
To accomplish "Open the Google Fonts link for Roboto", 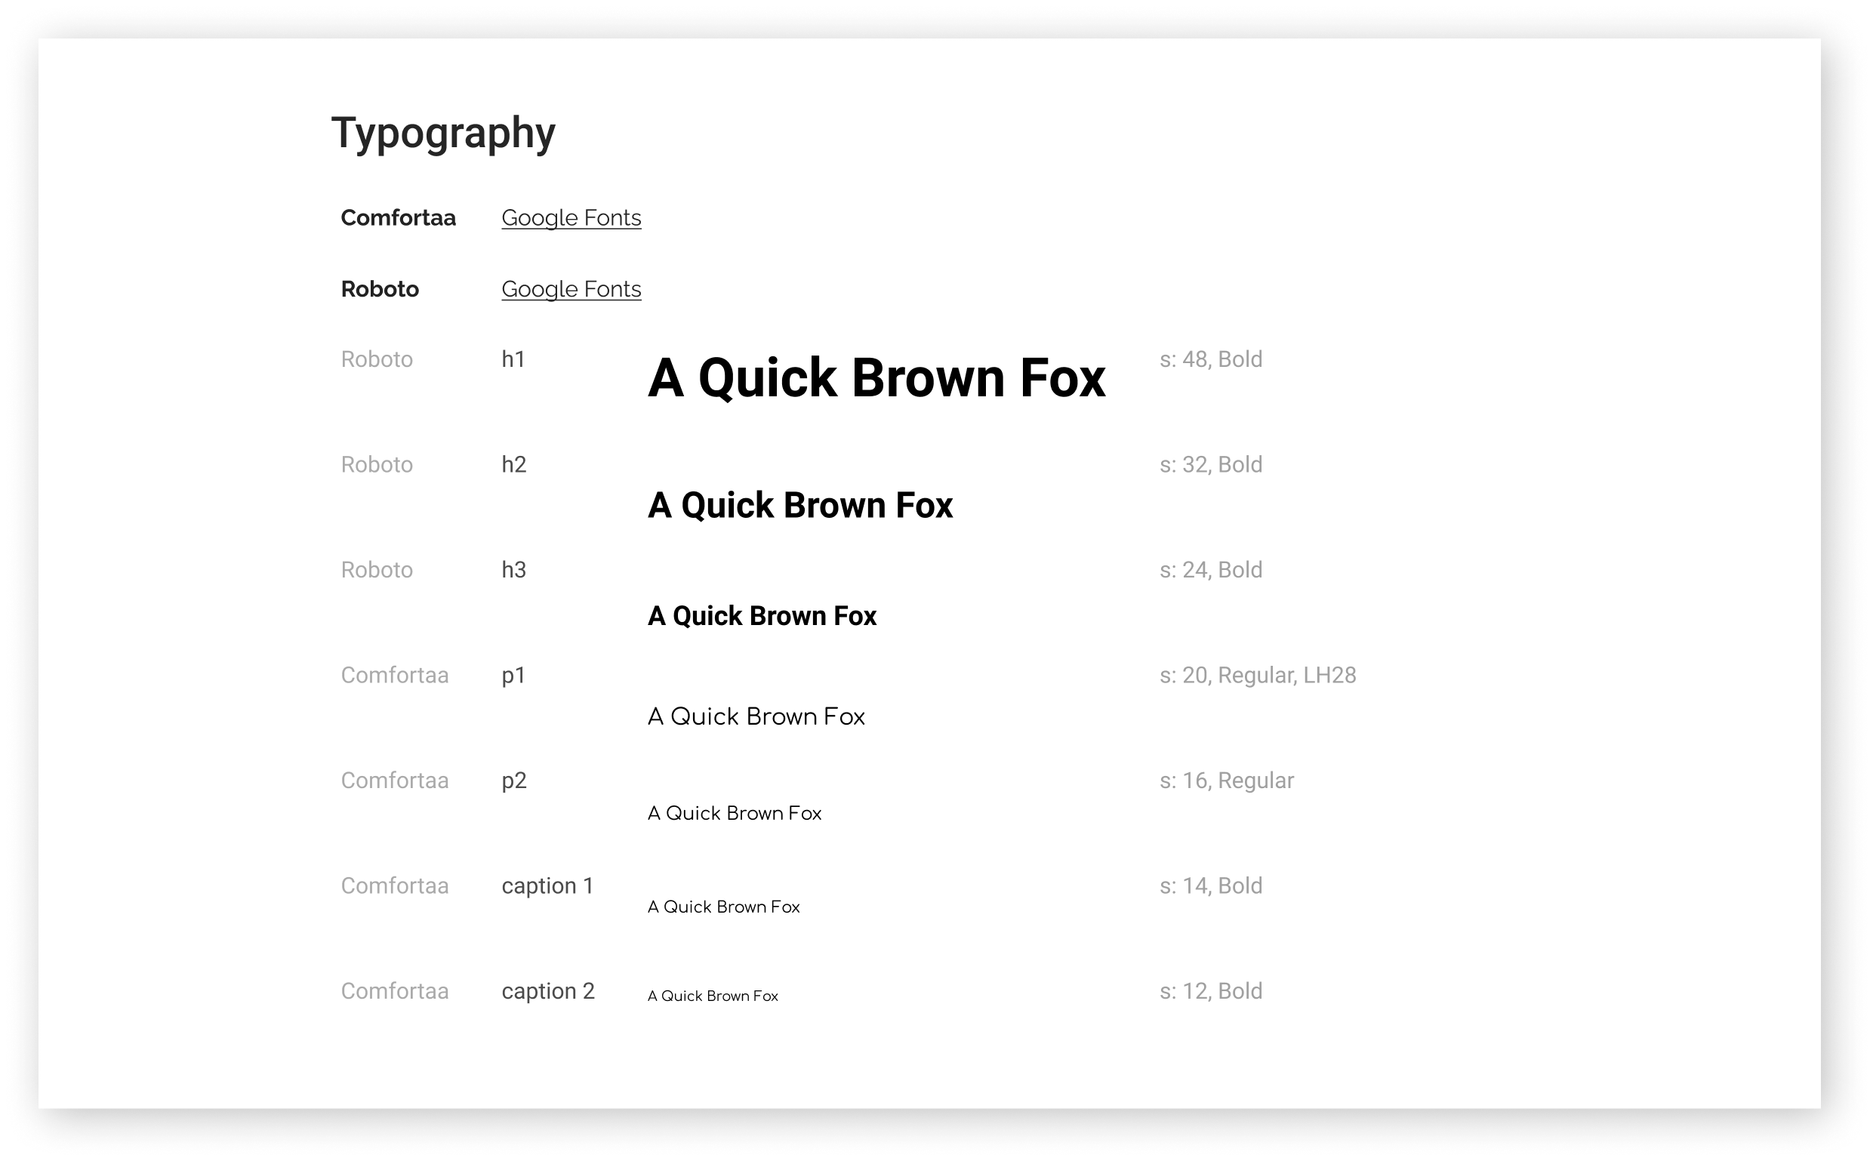I will tap(571, 288).
